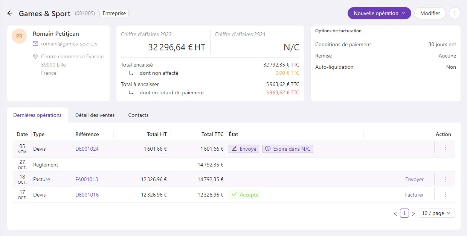Click the checkmark icon in Accepté badge
The height and width of the screenshot is (236, 467).
pyautogui.click(x=234, y=195)
